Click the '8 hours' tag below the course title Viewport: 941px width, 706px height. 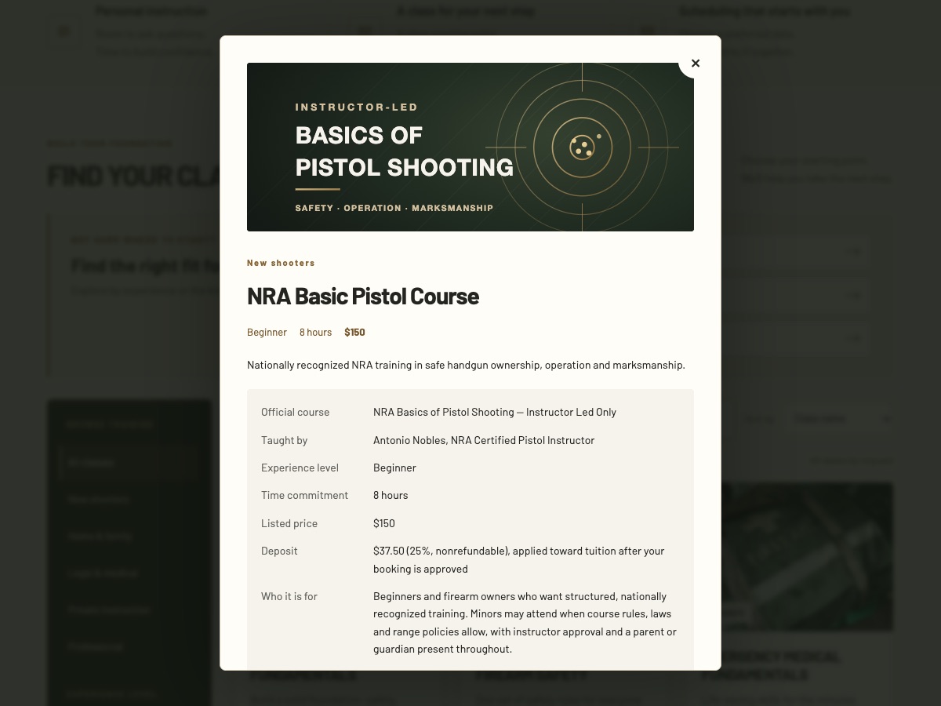(x=315, y=332)
